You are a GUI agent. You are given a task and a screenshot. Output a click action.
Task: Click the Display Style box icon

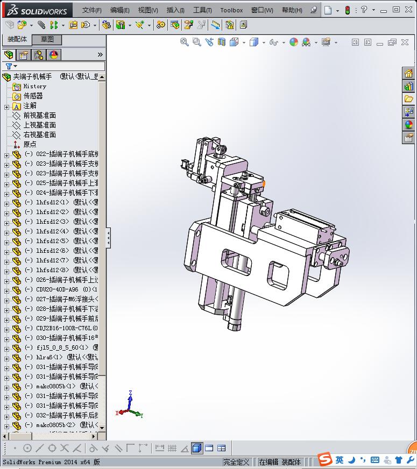coord(253,42)
